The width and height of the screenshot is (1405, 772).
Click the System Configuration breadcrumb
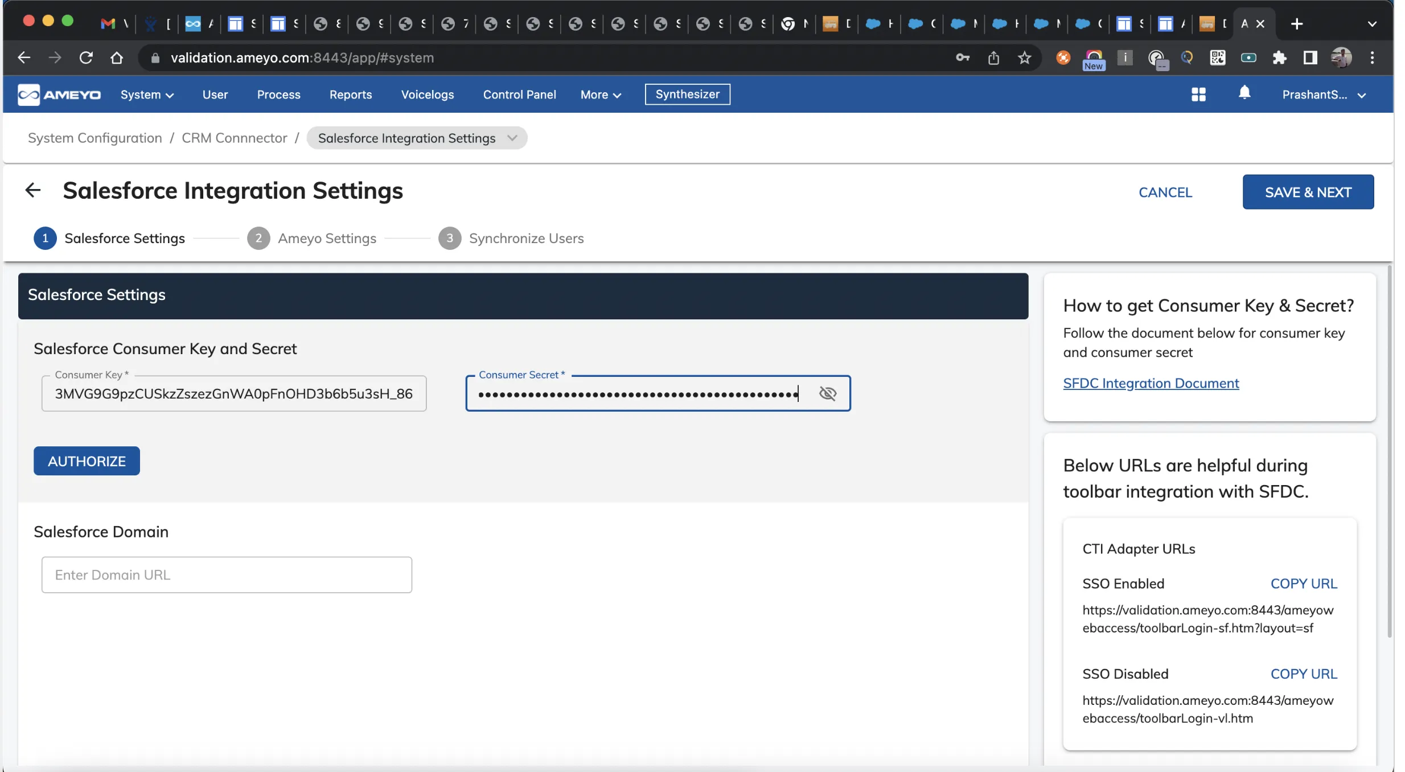point(95,138)
